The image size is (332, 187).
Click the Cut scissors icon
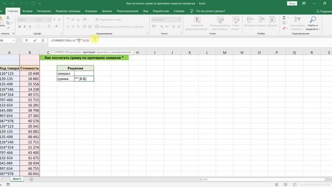point(8,18)
